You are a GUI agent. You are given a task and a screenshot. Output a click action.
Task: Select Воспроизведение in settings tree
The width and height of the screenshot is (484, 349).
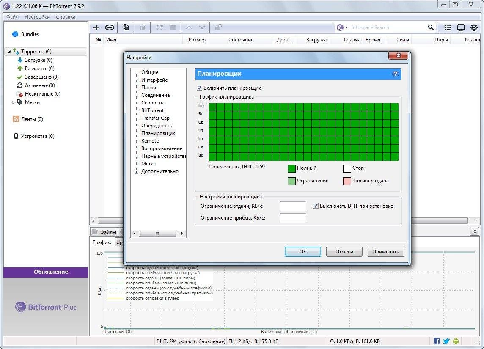pos(162,148)
